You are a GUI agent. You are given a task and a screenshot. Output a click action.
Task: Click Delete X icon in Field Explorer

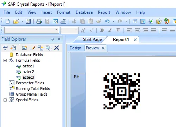pyautogui.click(x=57, y=48)
